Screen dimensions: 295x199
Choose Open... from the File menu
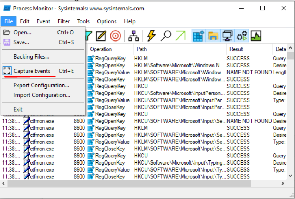tap(43, 32)
